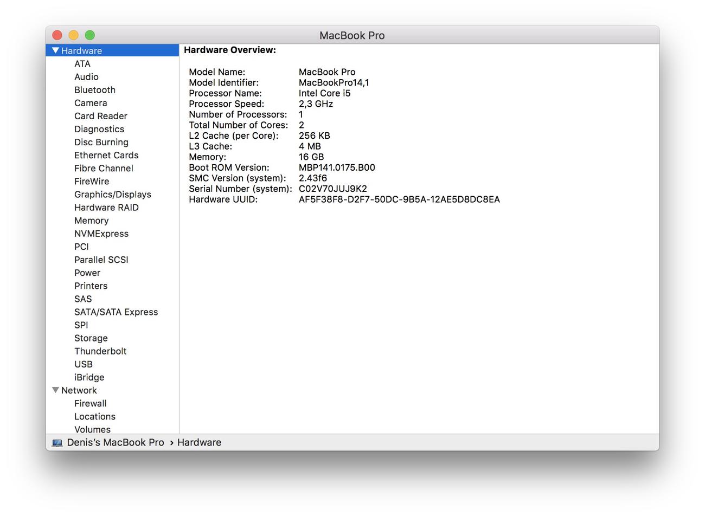
Task: Show Graphics/Displays information
Action: click(113, 194)
